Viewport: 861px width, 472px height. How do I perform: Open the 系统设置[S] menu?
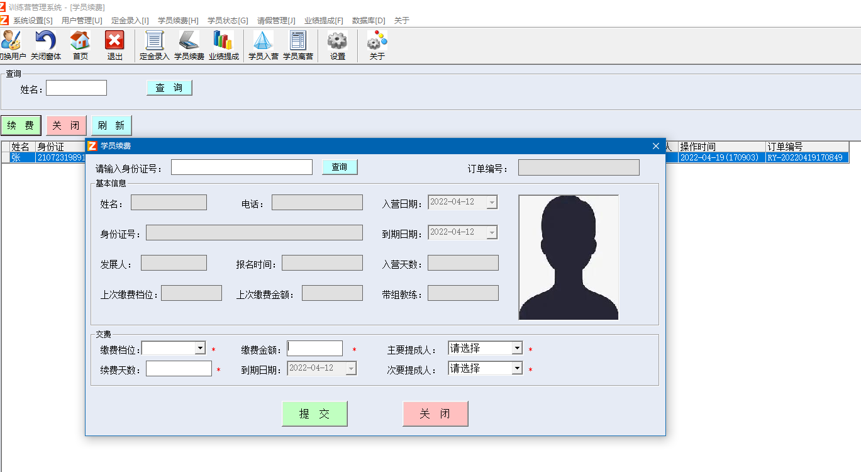point(33,21)
